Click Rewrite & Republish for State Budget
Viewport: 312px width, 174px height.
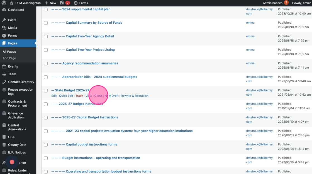coord(135,96)
